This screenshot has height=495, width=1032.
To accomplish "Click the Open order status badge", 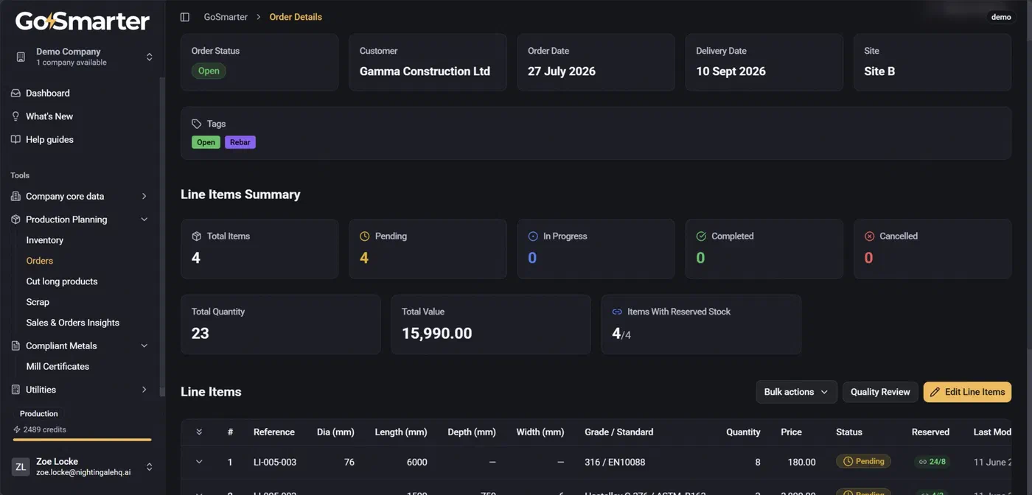I will pos(209,71).
